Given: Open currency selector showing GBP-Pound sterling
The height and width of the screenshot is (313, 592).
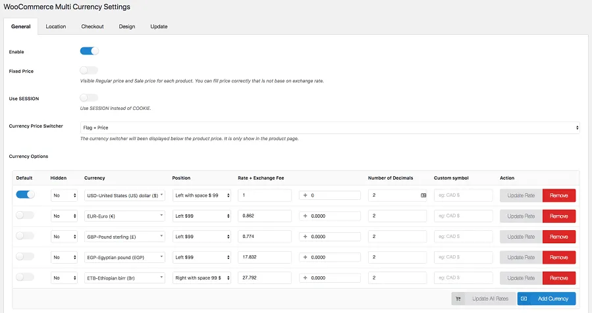Looking at the screenshot, I should [124, 237].
